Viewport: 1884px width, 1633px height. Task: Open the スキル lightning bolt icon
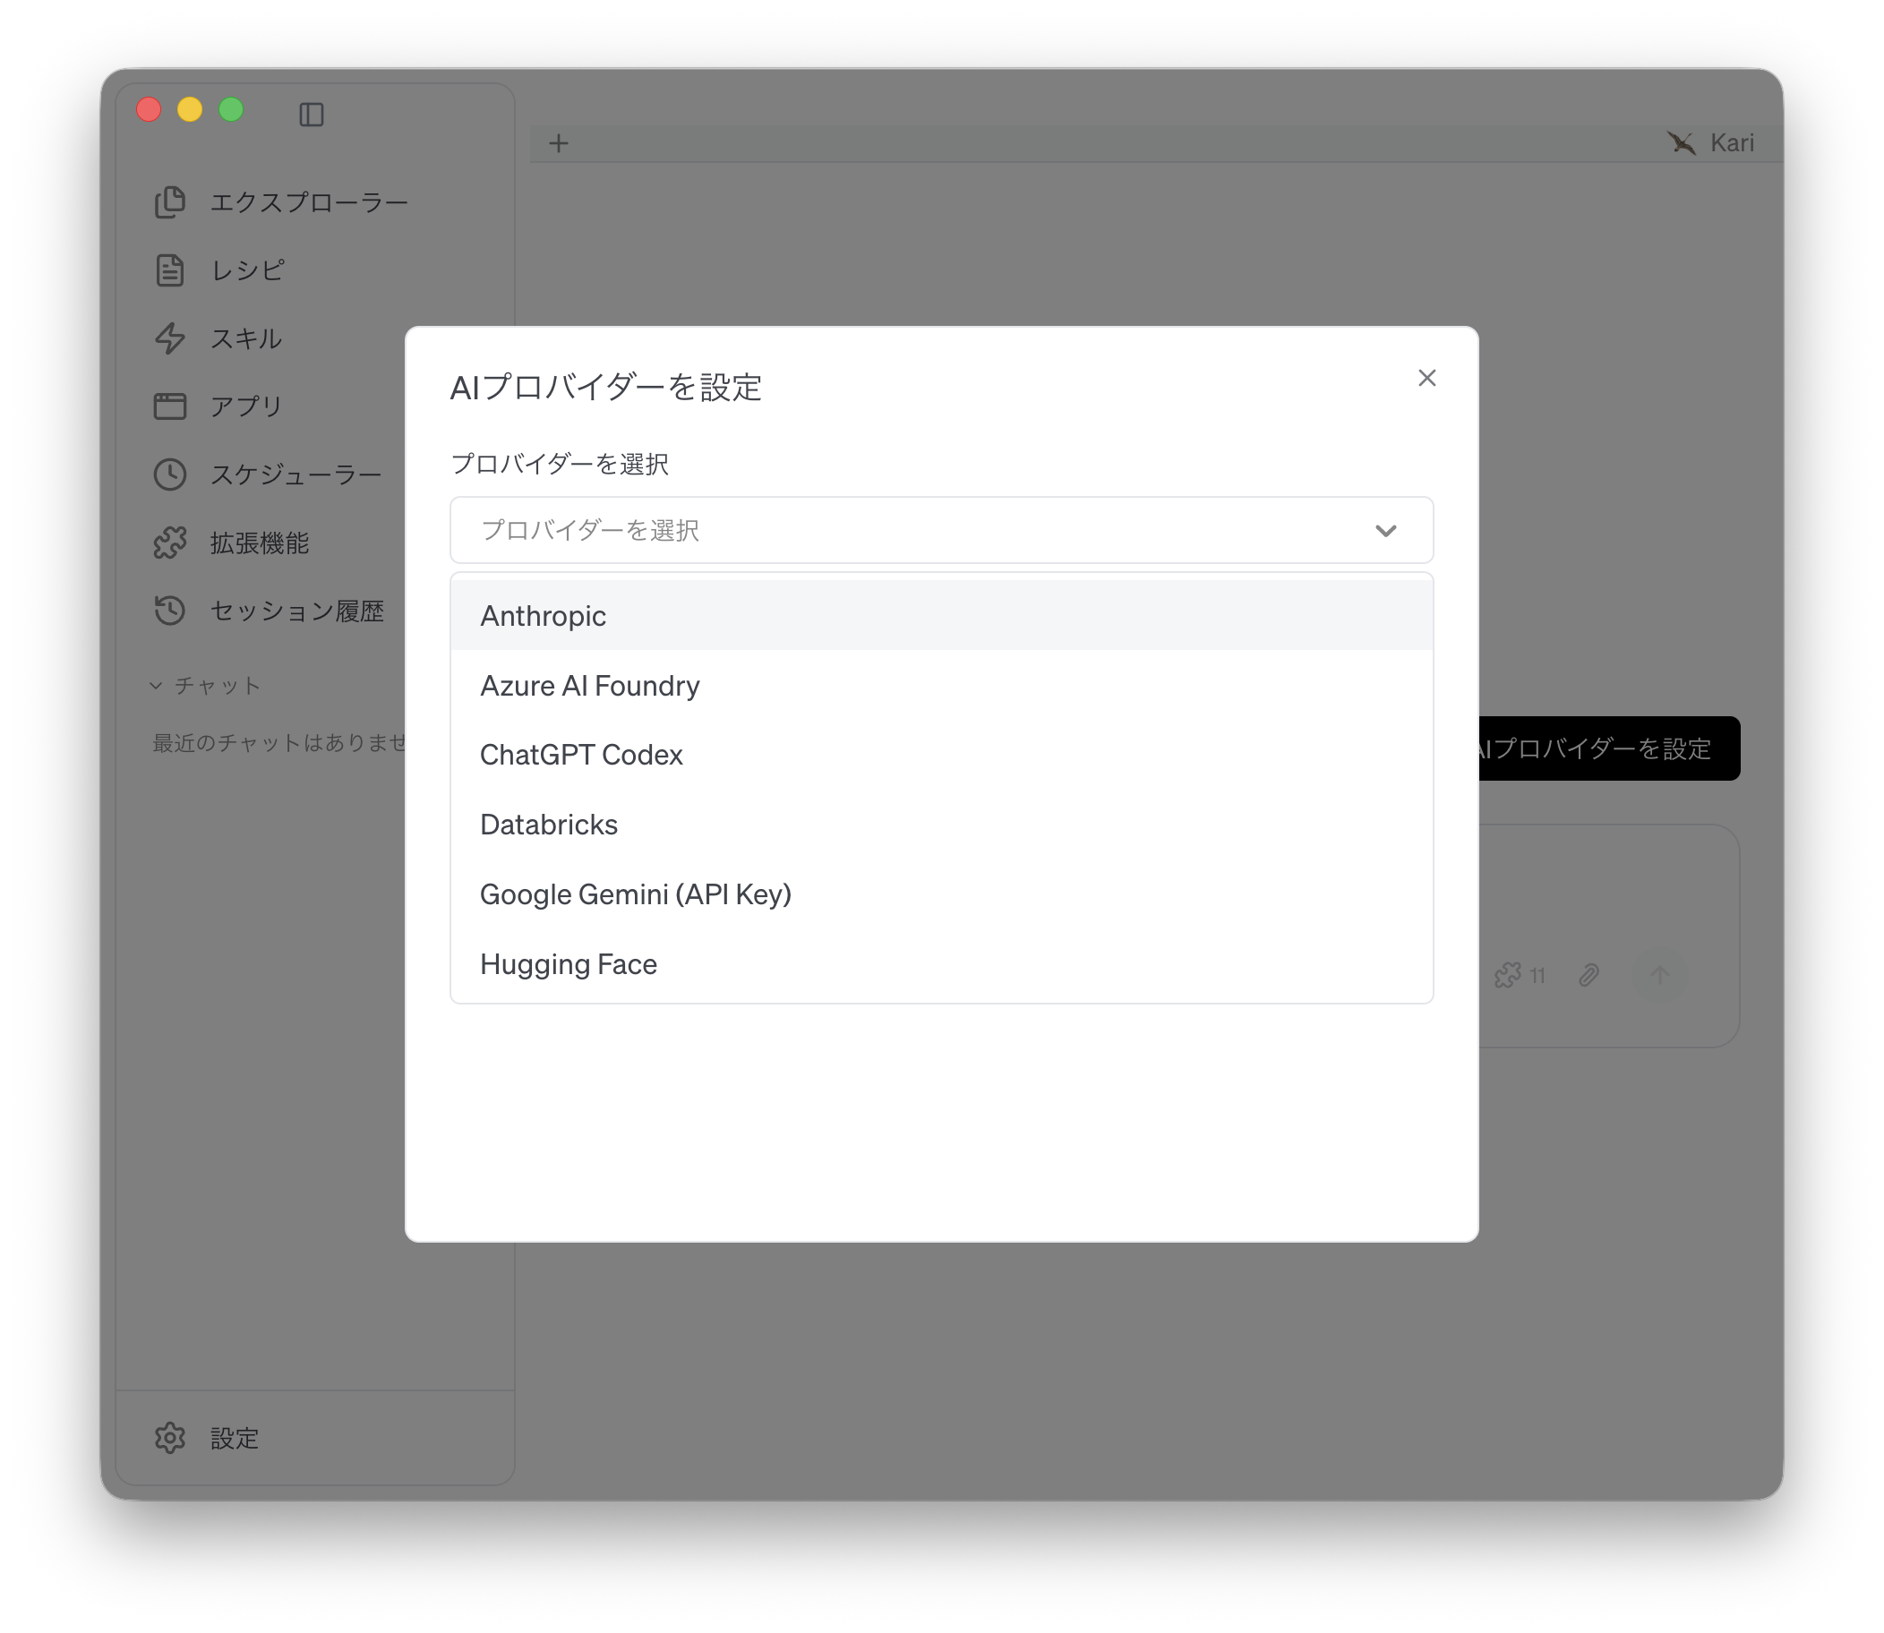170,338
